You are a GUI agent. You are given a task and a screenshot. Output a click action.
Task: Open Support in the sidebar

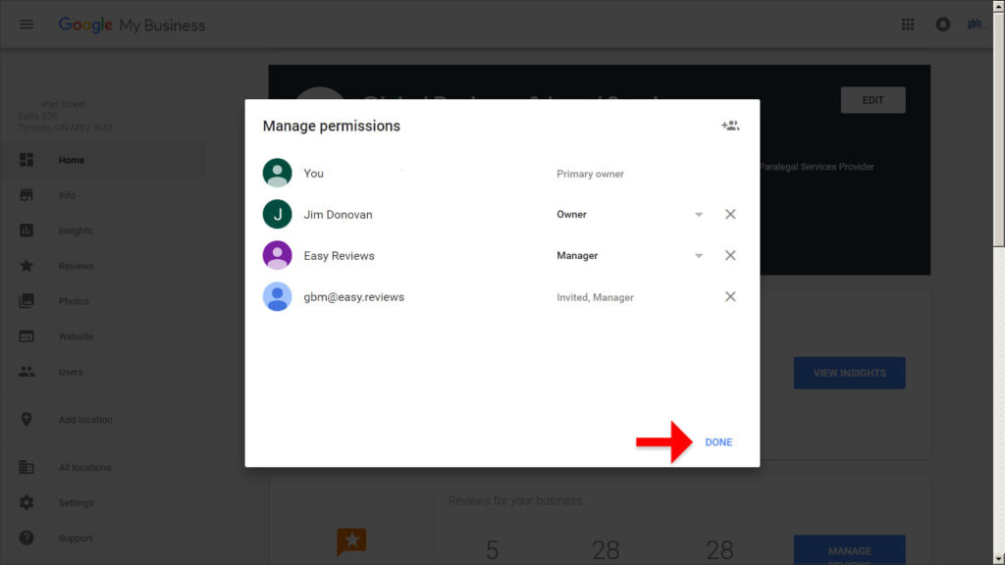click(x=75, y=539)
